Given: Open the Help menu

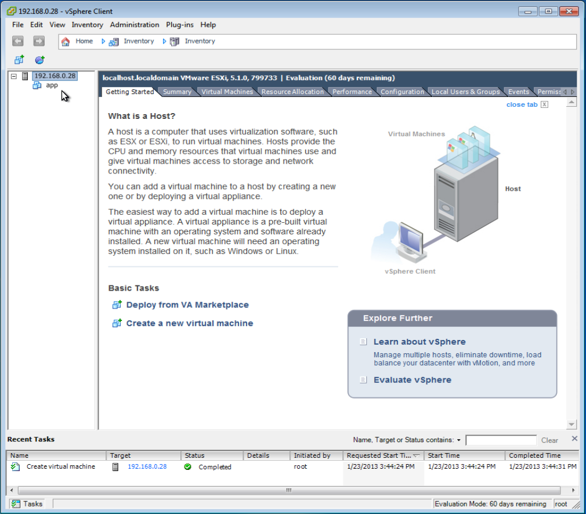Looking at the screenshot, I should [208, 25].
